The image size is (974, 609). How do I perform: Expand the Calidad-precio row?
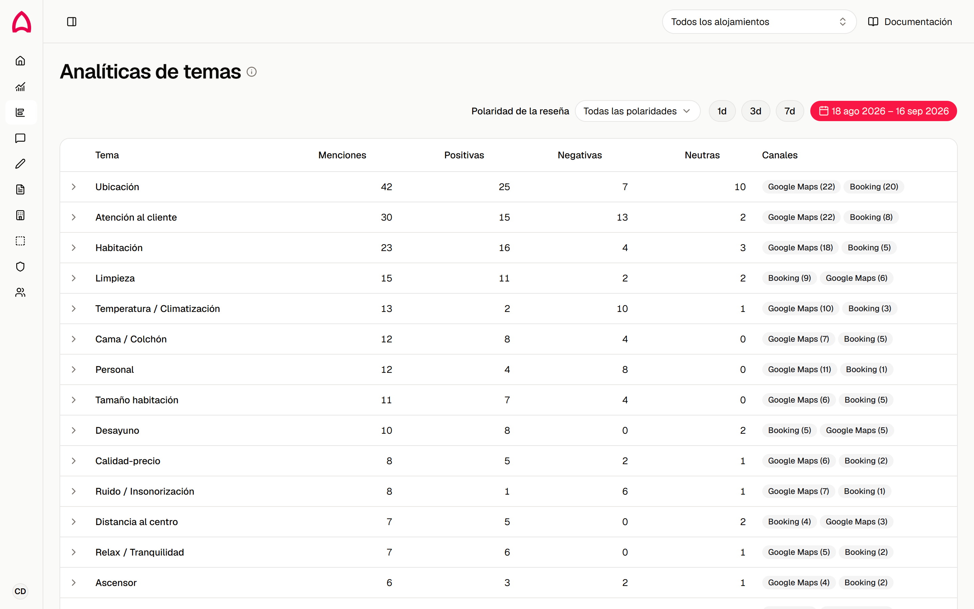(x=74, y=461)
